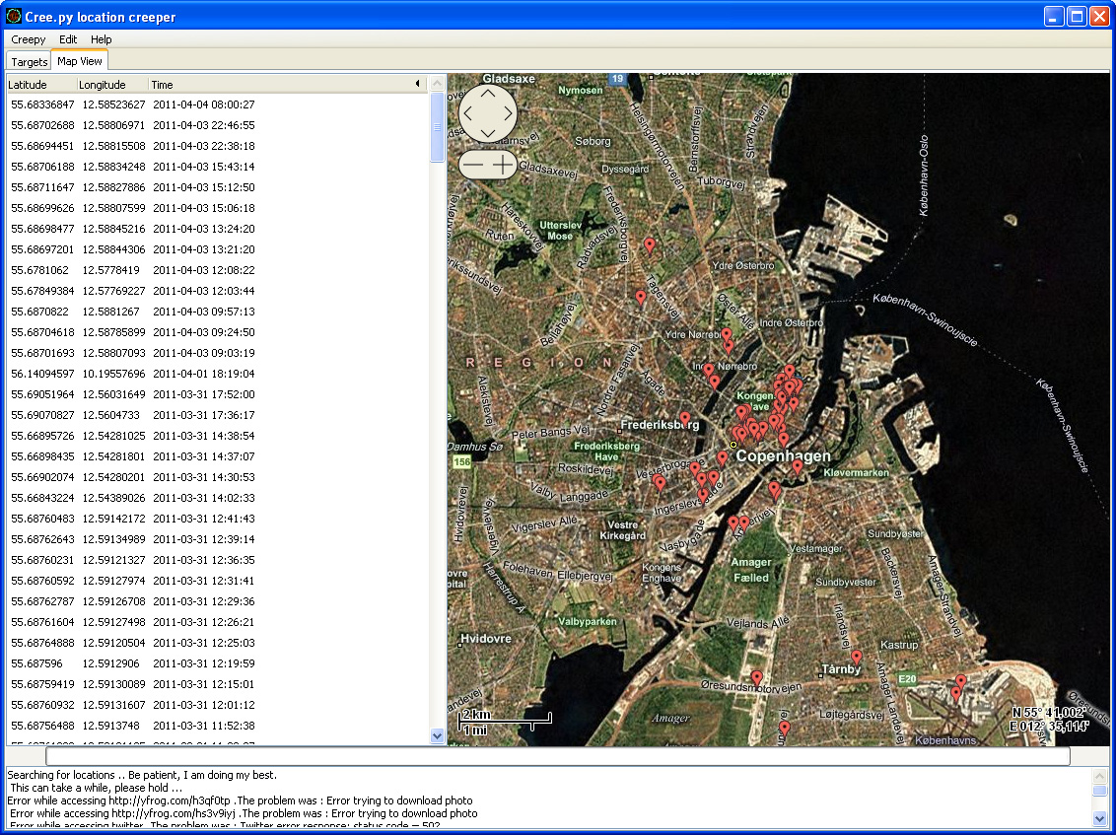This screenshot has width=1116, height=835.
Task: Click the log panel scrollbar down arrow
Action: (x=1100, y=818)
